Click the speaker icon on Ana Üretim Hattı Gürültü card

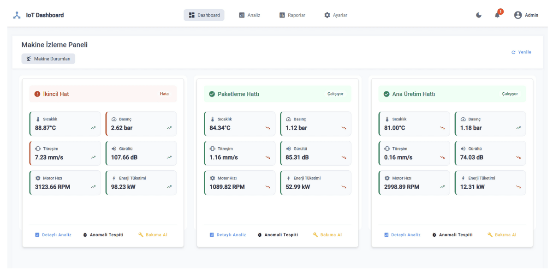click(x=463, y=148)
